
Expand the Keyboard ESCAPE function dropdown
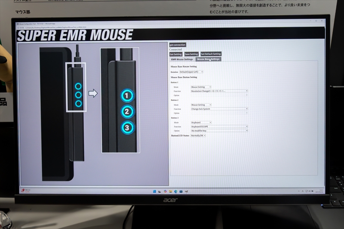click(219, 126)
